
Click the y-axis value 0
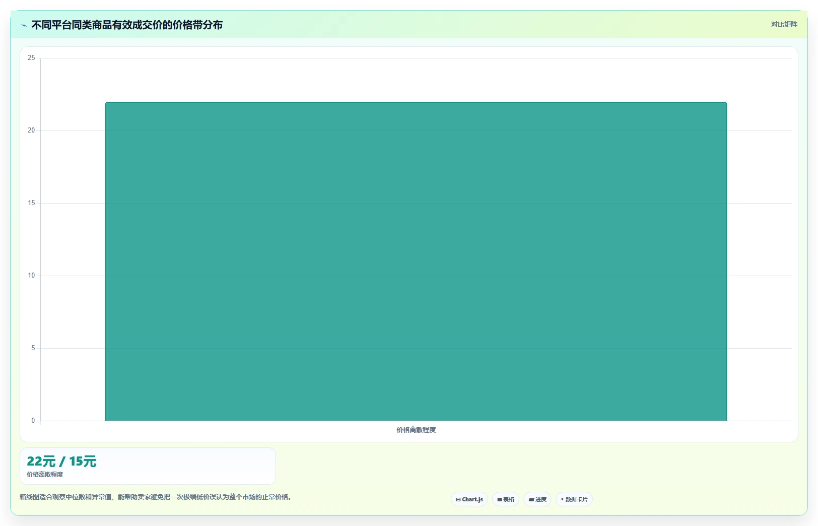pos(33,421)
